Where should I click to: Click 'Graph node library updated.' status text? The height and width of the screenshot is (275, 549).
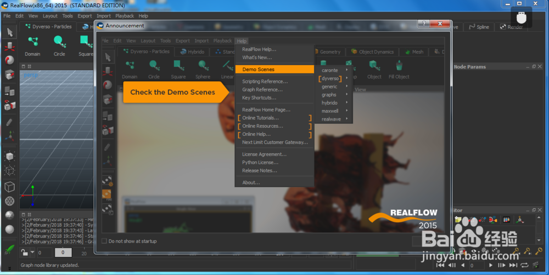coord(50,265)
